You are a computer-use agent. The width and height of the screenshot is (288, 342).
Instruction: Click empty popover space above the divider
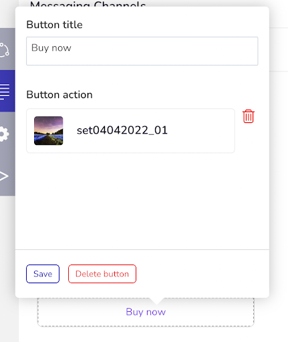(x=142, y=200)
